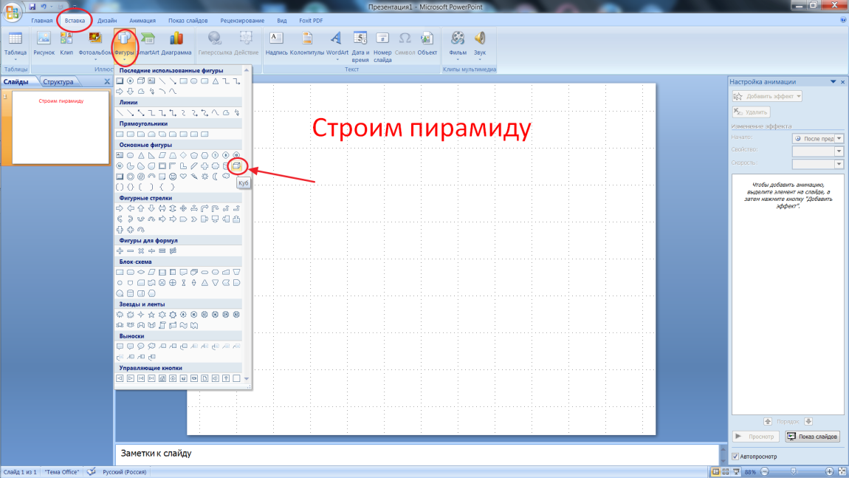Insert a Символ symbol
Screen dimensions: 849x478
coord(405,44)
